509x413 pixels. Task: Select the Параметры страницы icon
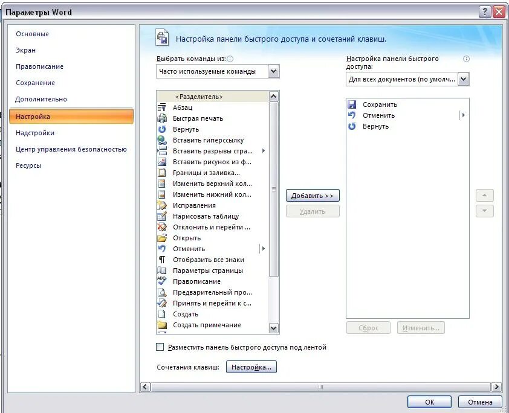click(x=161, y=271)
